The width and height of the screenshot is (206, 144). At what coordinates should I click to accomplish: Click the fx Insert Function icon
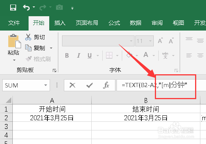[106, 85]
